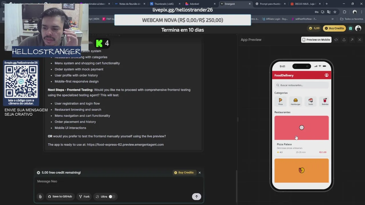
Task: Open the Pizza Palace restaurant card image
Action: [x=301, y=128]
